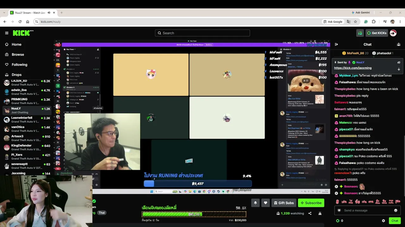Image resolution: width=405 pixels, height=227 pixels.
Task: Open sevenseptt channel in sidebar
Action: point(27,166)
